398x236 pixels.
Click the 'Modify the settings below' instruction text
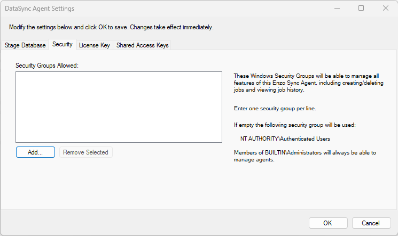(x=111, y=27)
